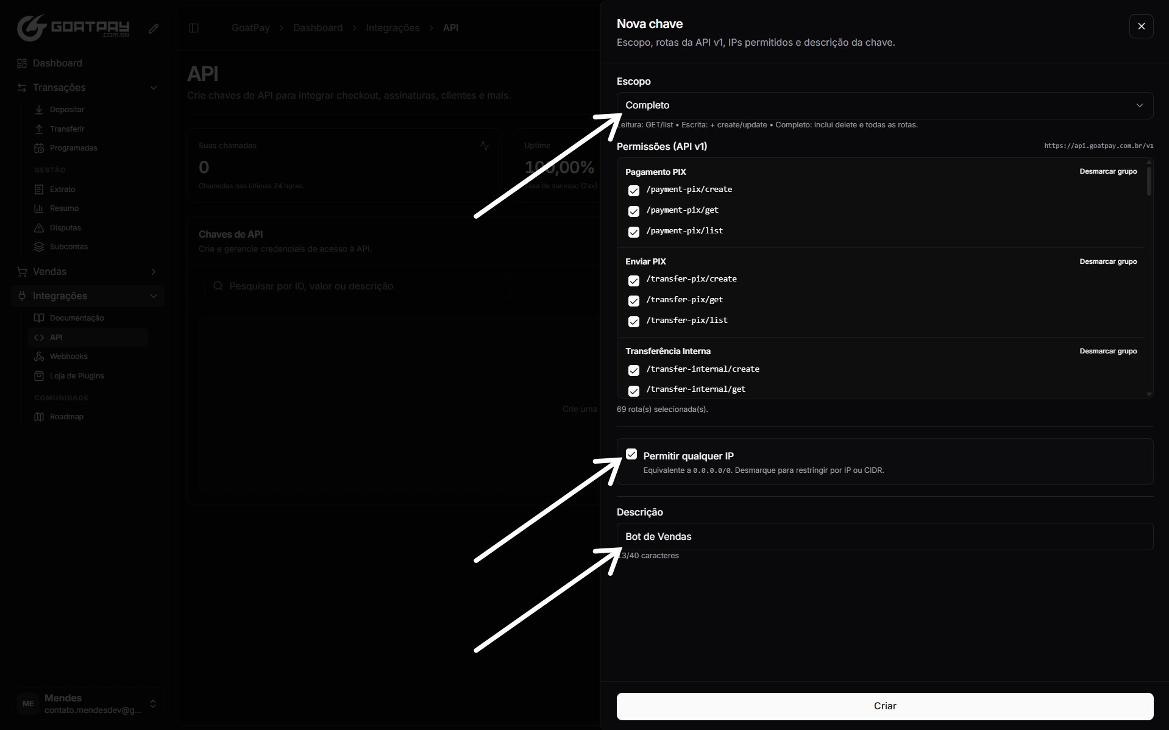This screenshot has width=1169, height=730.
Task: Click the Transações arrows icon
Action: pyautogui.click(x=22, y=88)
